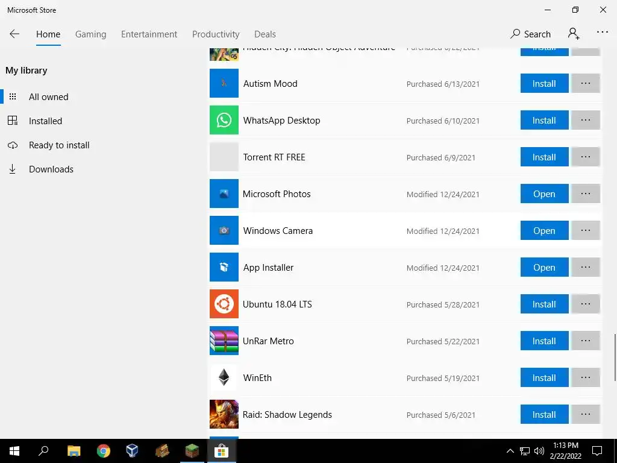This screenshot has height=463, width=617.
Task: Install UnRar Metro
Action: [544, 341]
